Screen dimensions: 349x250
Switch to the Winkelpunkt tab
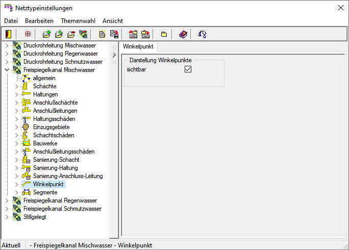139,47
